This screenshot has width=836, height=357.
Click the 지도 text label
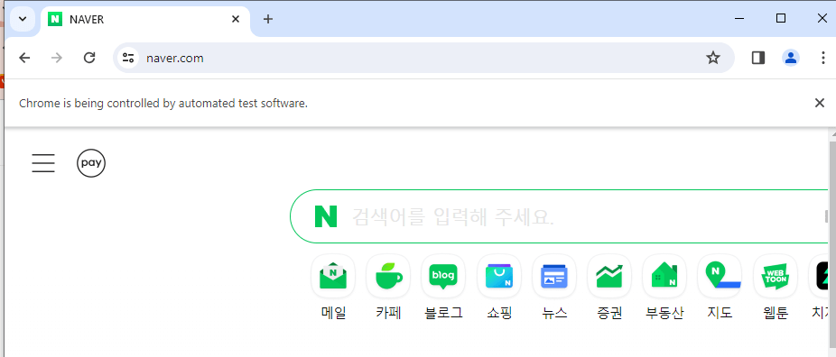720,314
